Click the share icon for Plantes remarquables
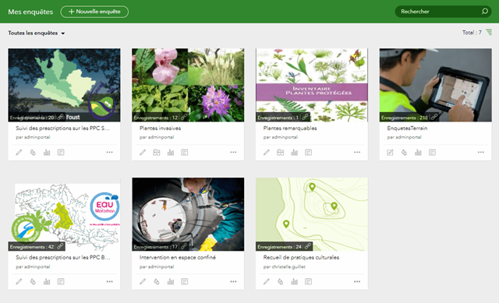The width and height of the screenshot is (499, 303). [281, 153]
